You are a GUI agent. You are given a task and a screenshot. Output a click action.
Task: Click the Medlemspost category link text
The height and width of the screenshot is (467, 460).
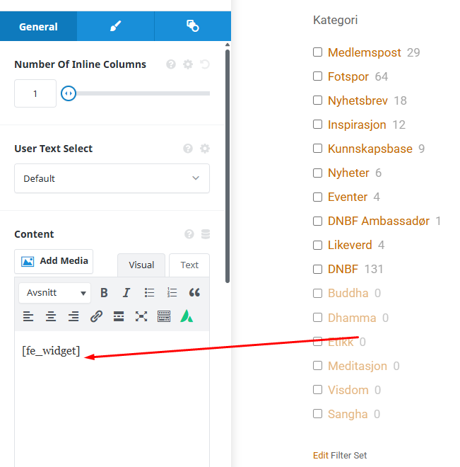[x=364, y=52]
